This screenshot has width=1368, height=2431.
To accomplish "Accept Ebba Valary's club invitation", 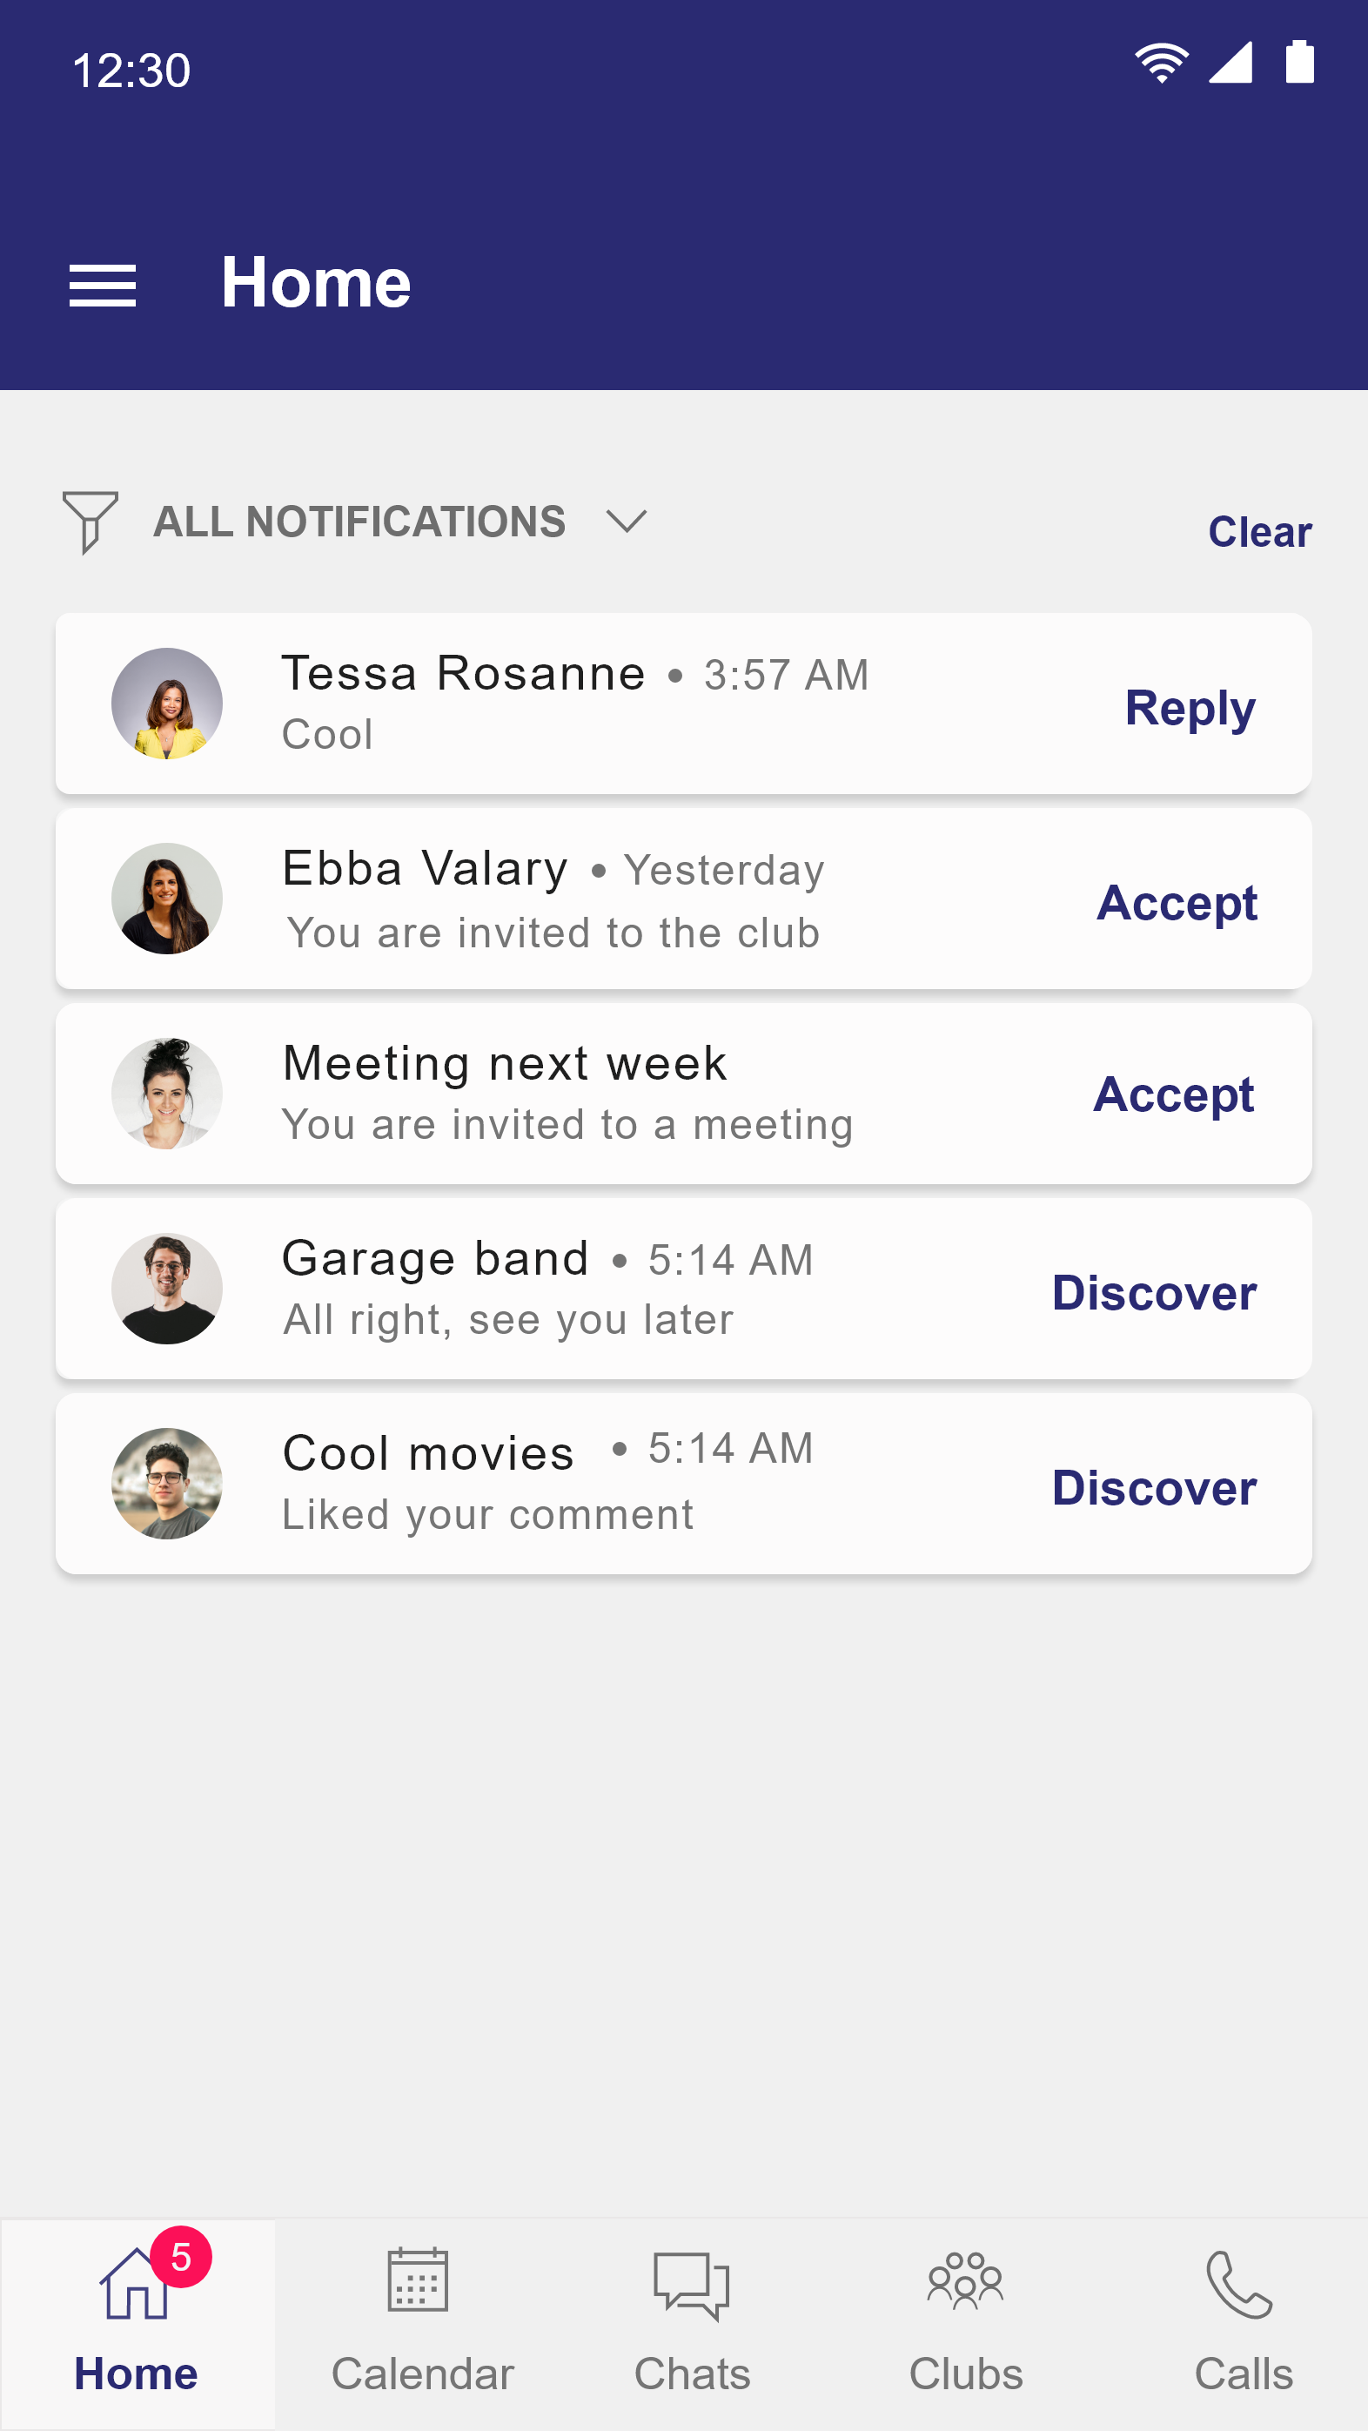I will 1177,903.
